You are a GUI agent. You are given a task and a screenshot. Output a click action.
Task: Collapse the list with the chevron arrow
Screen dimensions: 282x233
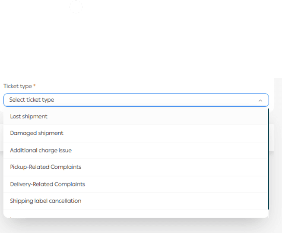[x=260, y=100]
